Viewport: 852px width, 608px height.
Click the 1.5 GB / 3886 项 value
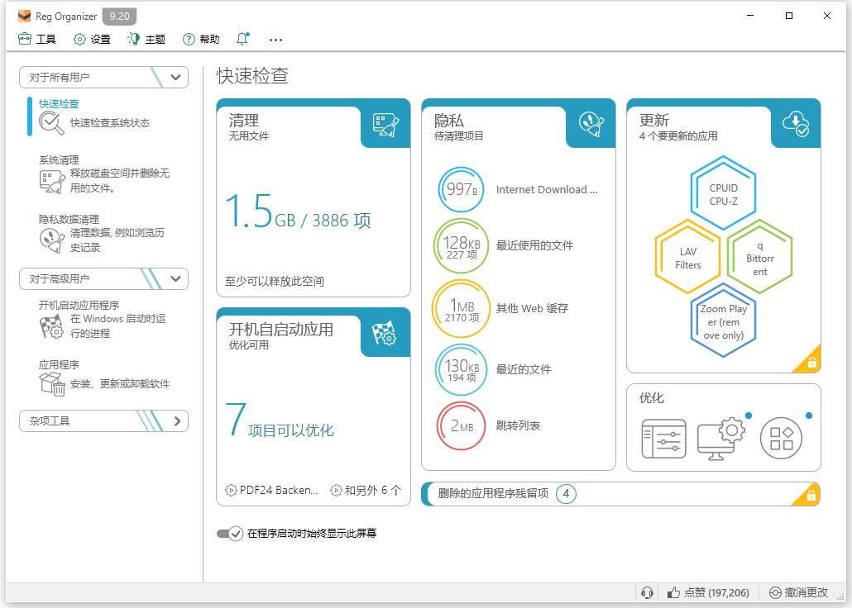click(x=299, y=211)
